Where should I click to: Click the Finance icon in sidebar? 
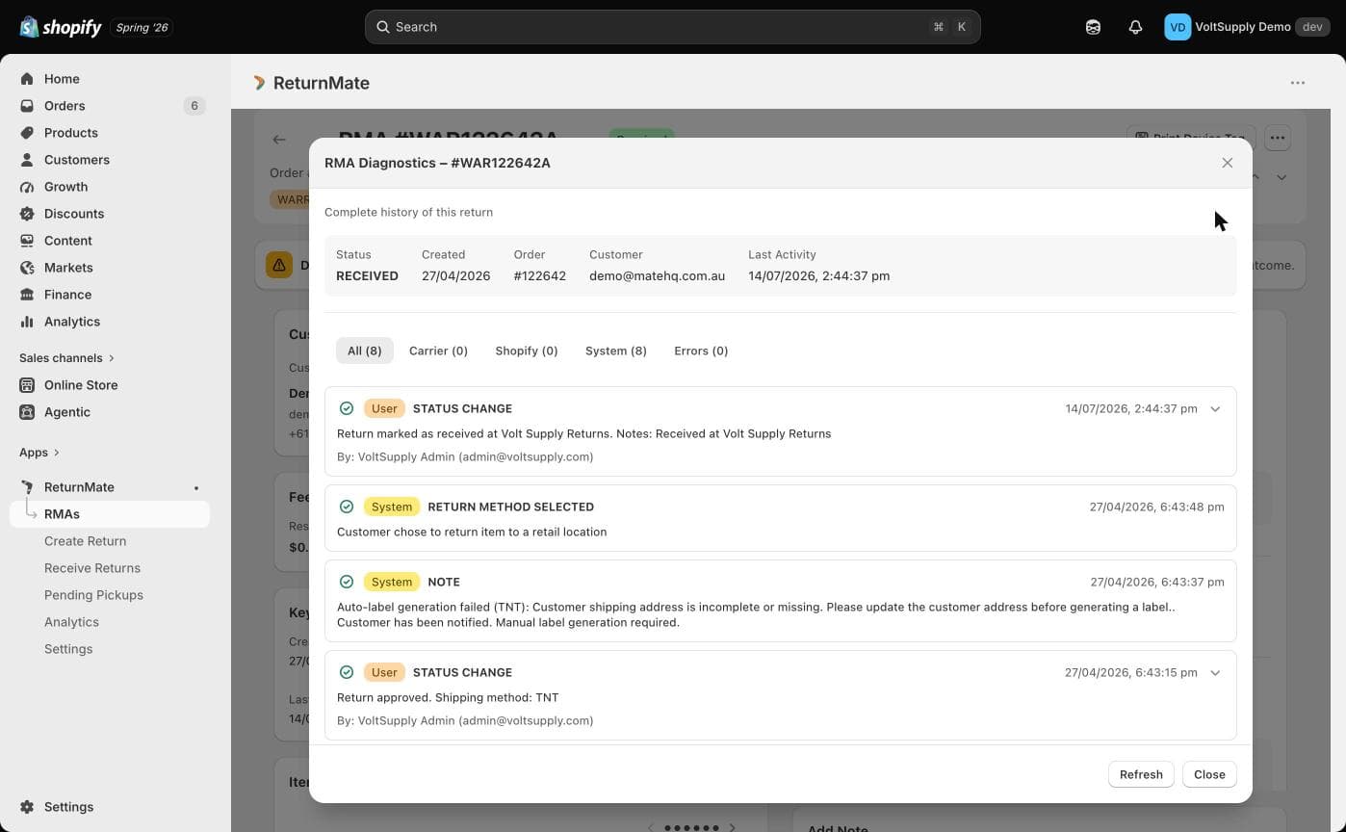click(27, 295)
